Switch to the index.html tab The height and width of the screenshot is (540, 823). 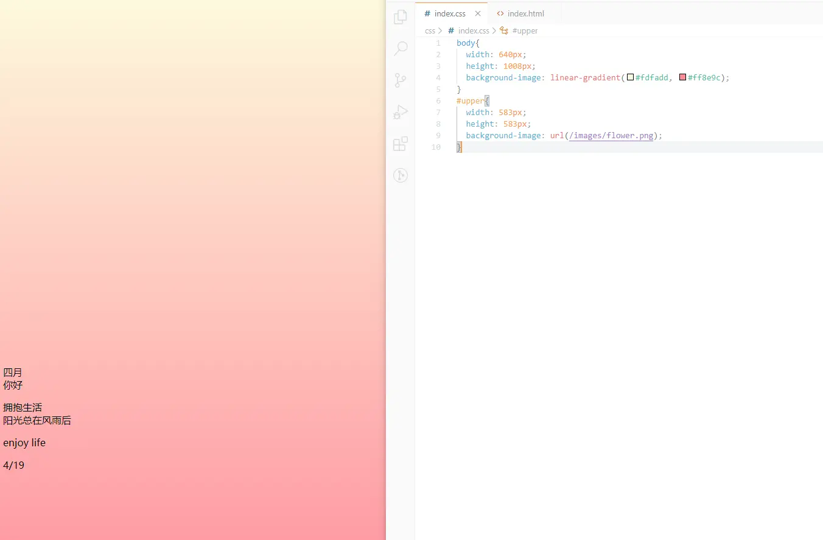coord(524,13)
